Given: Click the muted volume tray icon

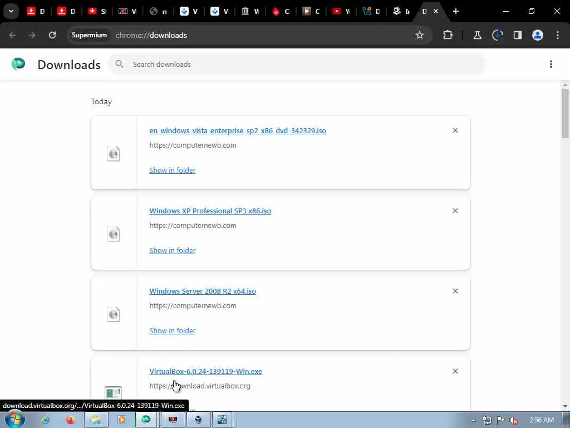Looking at the screenshot, I should (x=514, y=420).
